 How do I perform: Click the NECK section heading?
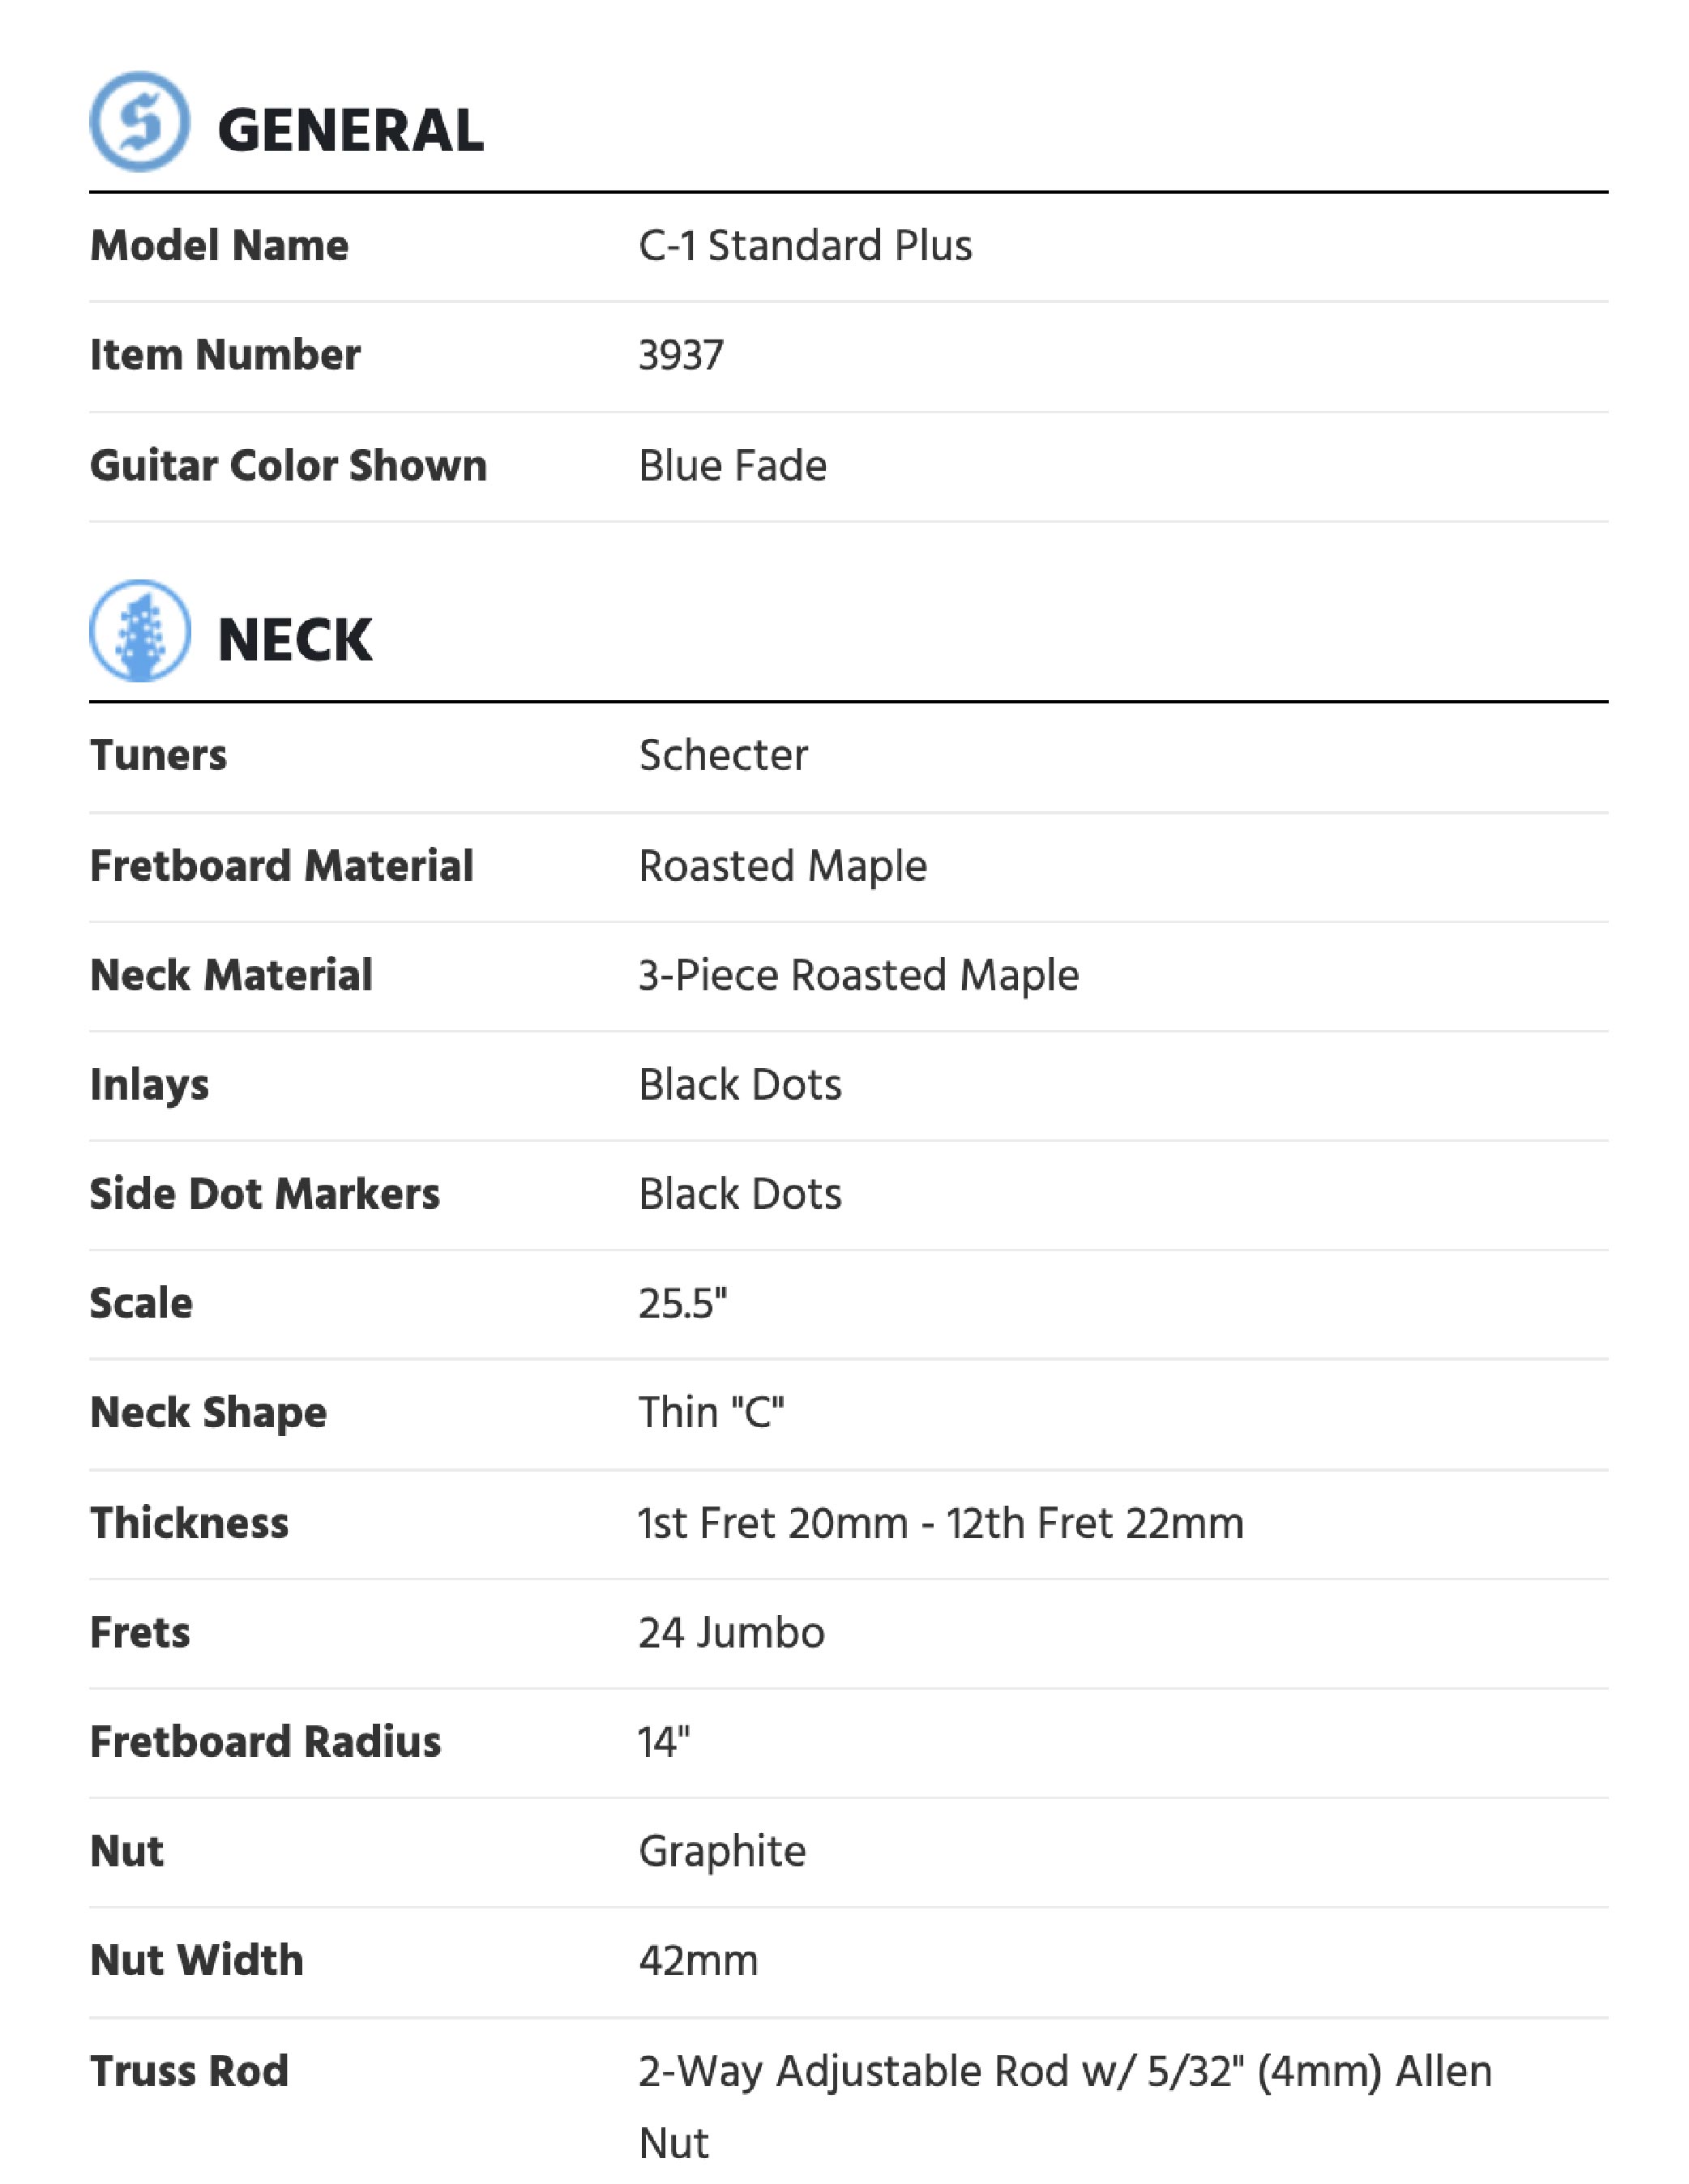click(x=295, y=640)
